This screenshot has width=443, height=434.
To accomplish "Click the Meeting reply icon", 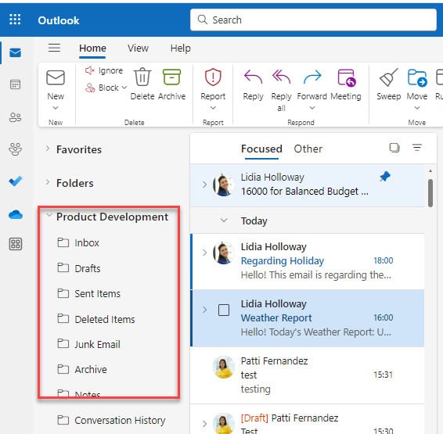I will (346, 77).
